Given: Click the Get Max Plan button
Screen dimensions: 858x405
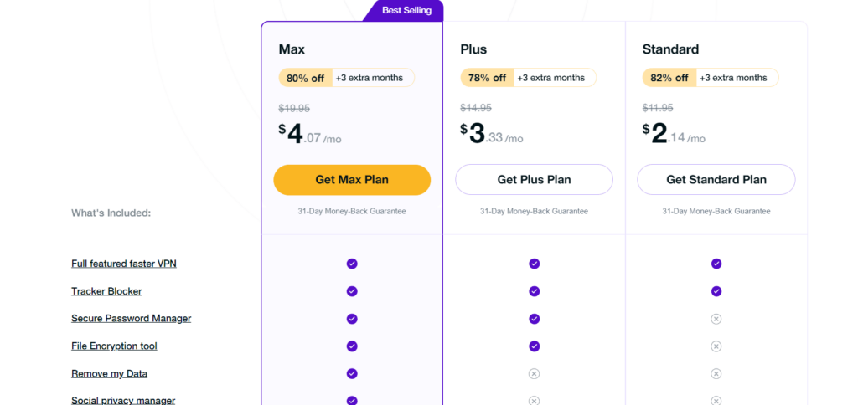Looking at the screenshot, I should click(352, 180).
